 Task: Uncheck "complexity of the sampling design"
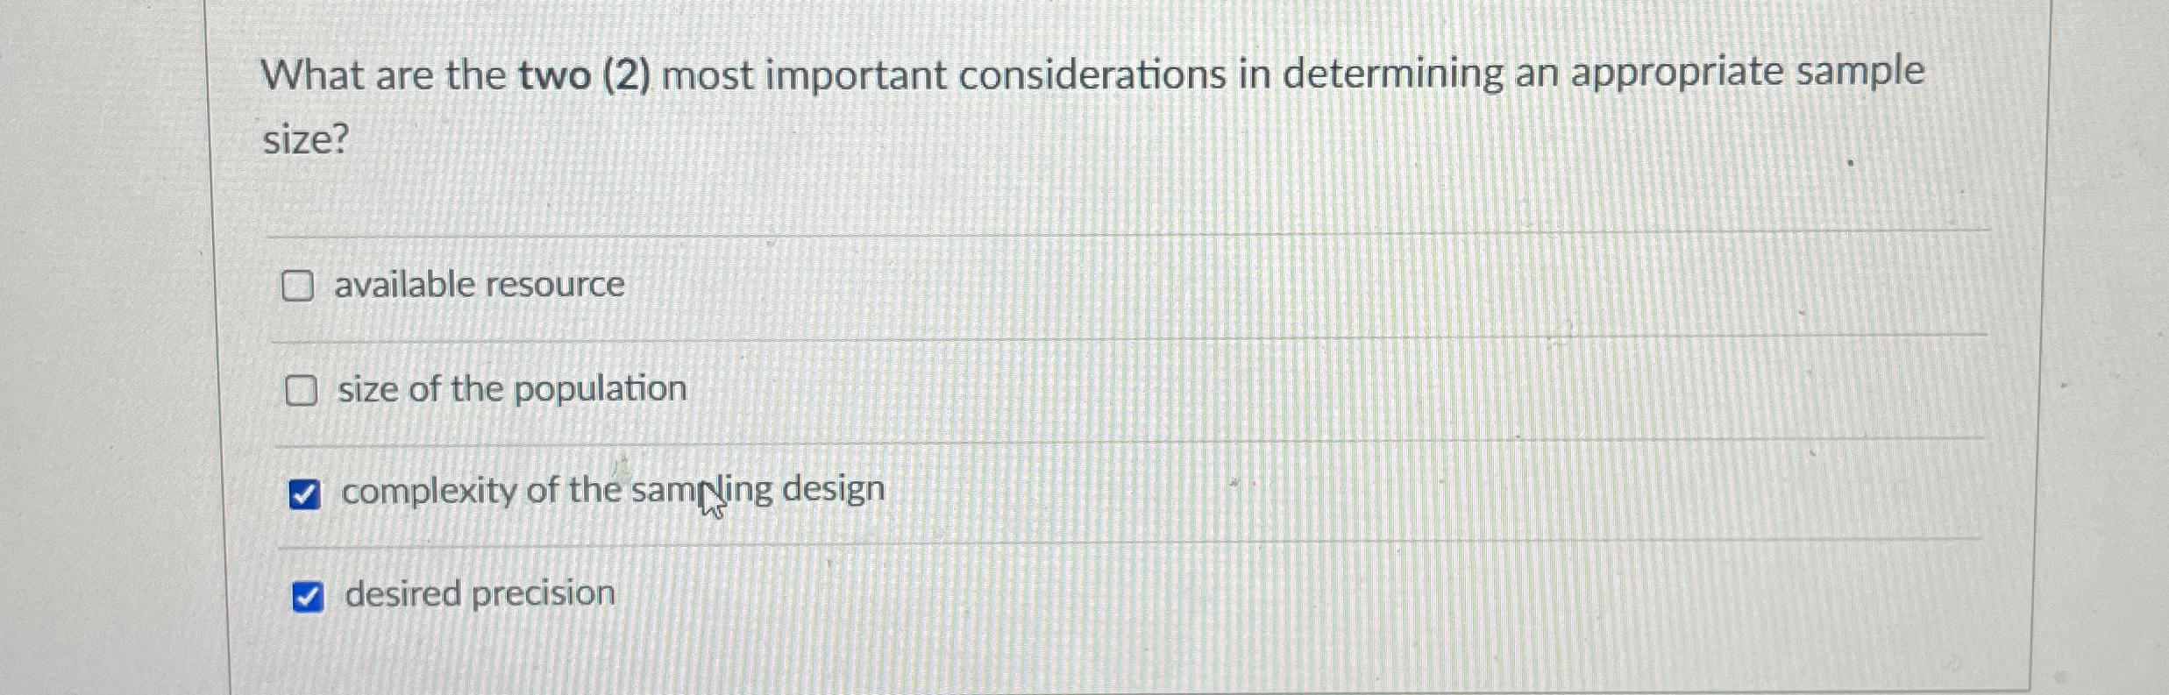306,493
